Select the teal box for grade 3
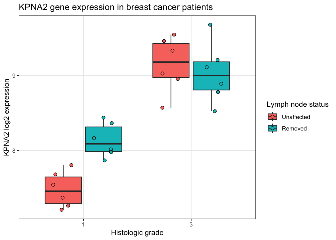The width and height of the screenshot is (336, 240). point(211,82)
